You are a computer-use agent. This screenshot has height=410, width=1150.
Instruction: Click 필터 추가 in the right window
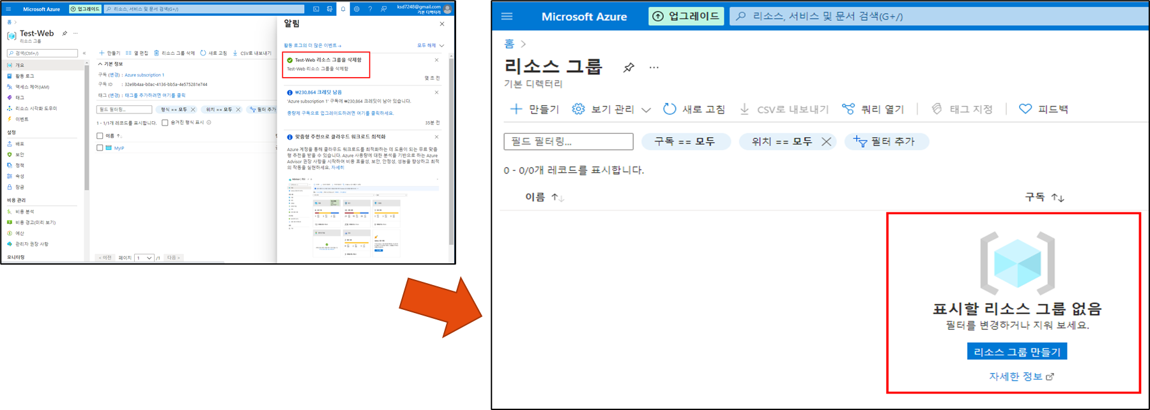tap(885, 142)
